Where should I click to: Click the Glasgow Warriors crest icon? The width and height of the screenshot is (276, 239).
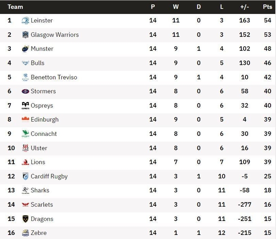point(25,35)
